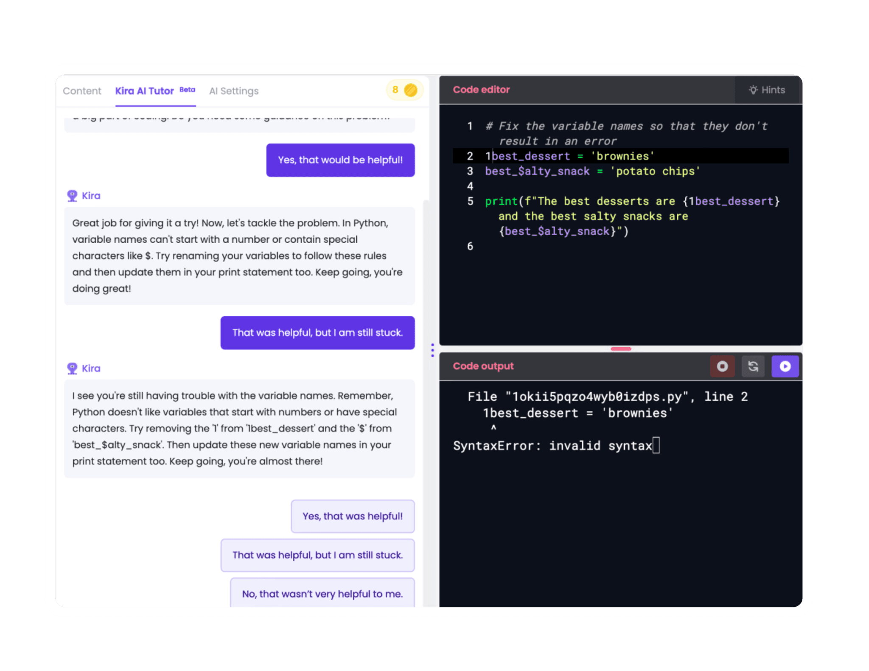869x671 pixels.
Task: Open the AI Settings tab
Action: tap(234, 91)
